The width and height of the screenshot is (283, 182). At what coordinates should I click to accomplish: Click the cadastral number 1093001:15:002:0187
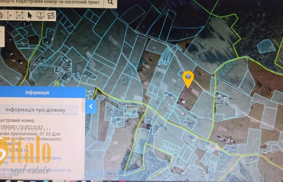[21, 127]
